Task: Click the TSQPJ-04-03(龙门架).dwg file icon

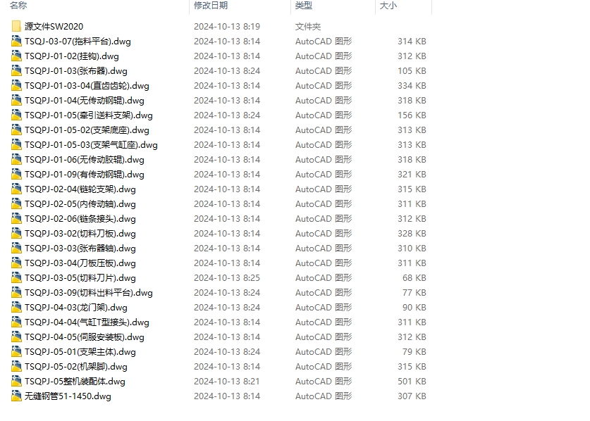Action: [x=16, y=307]
